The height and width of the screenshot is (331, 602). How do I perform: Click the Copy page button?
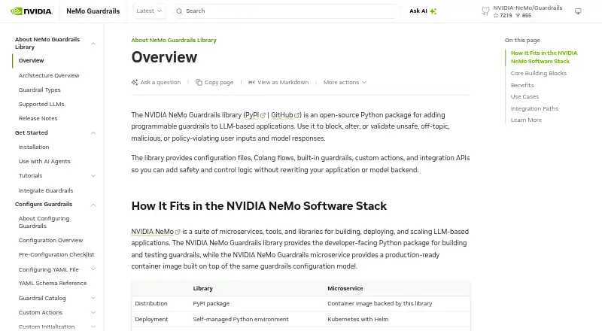coord(214,82)
